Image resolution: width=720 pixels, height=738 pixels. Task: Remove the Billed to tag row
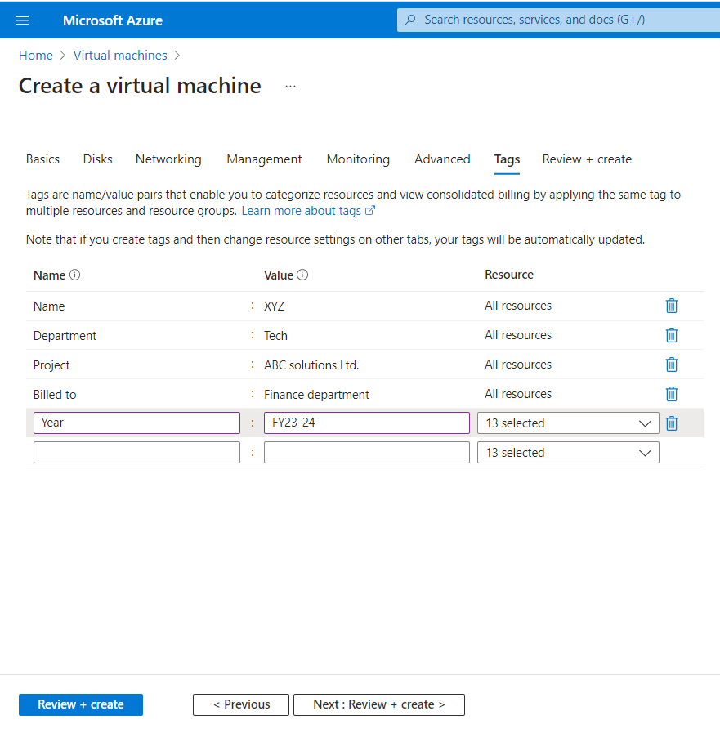click(x=671, y=394)
